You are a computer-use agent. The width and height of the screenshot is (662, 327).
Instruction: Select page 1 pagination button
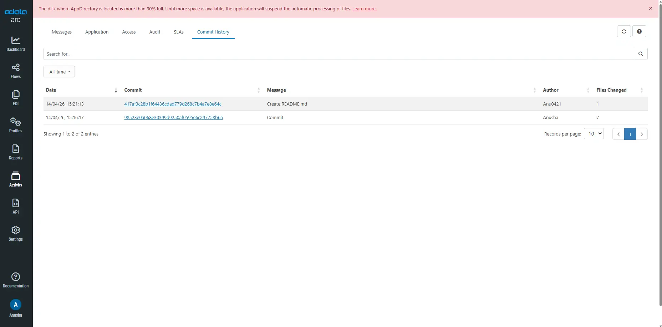[630, 134]
